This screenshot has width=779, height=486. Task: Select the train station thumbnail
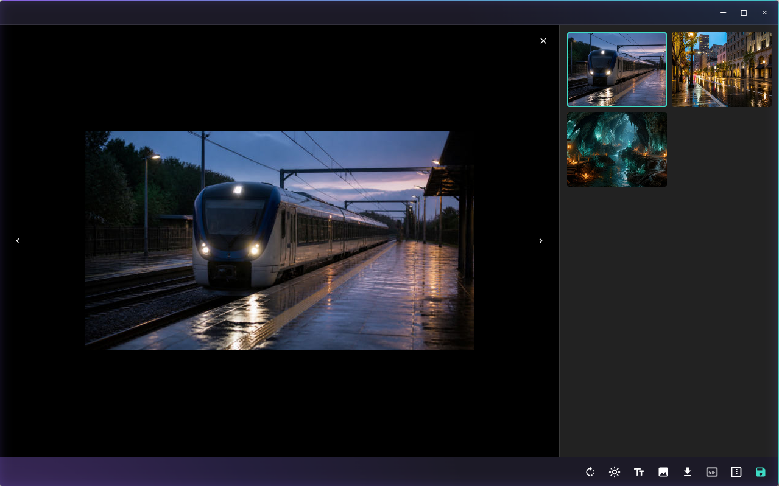tap(617, 69)
